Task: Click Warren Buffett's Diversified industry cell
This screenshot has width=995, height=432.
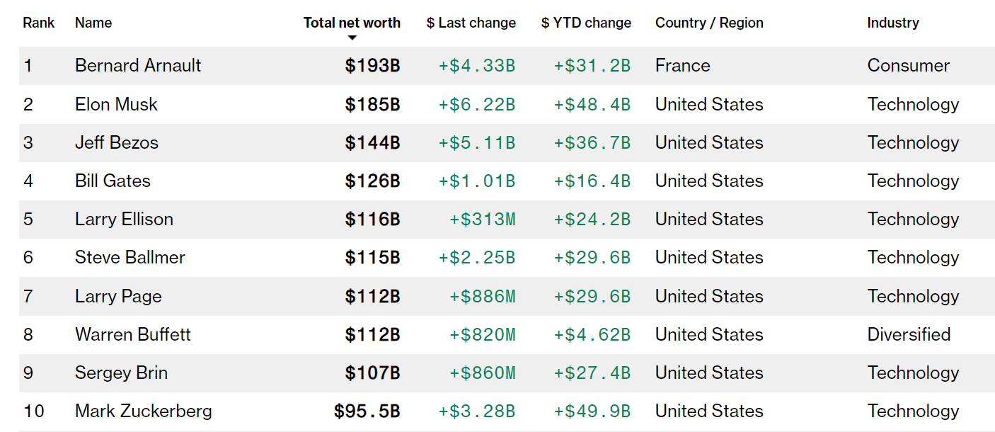Action: [x=909, y=334]
